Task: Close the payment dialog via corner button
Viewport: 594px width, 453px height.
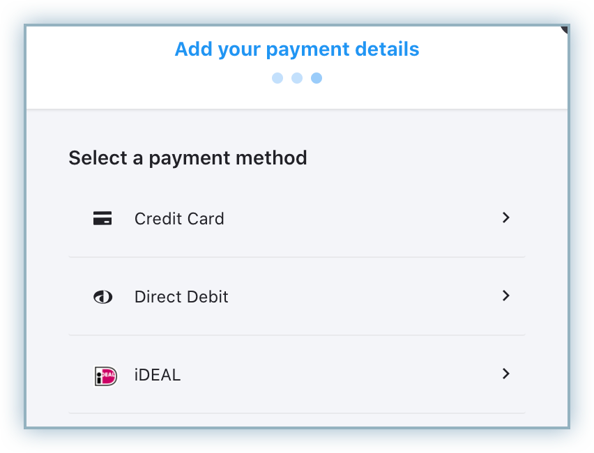Action: (564, 29)
